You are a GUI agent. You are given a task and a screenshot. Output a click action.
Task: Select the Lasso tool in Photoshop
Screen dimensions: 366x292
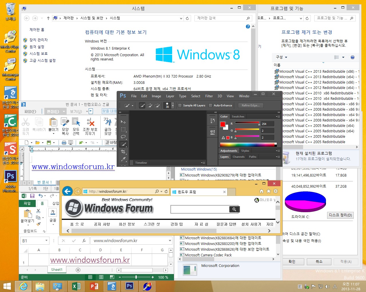[123, 137]
